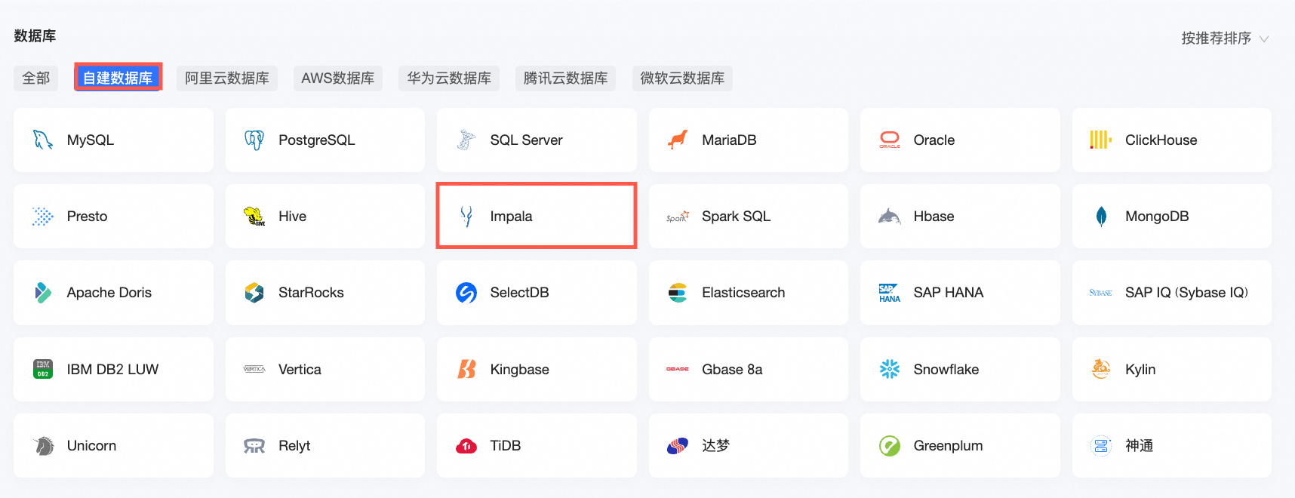
Task: Click the Gbase red logo icon
Action: pyautogui.click(x=678, y=369)
